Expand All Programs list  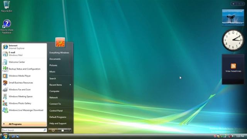[x=24, y=124]
